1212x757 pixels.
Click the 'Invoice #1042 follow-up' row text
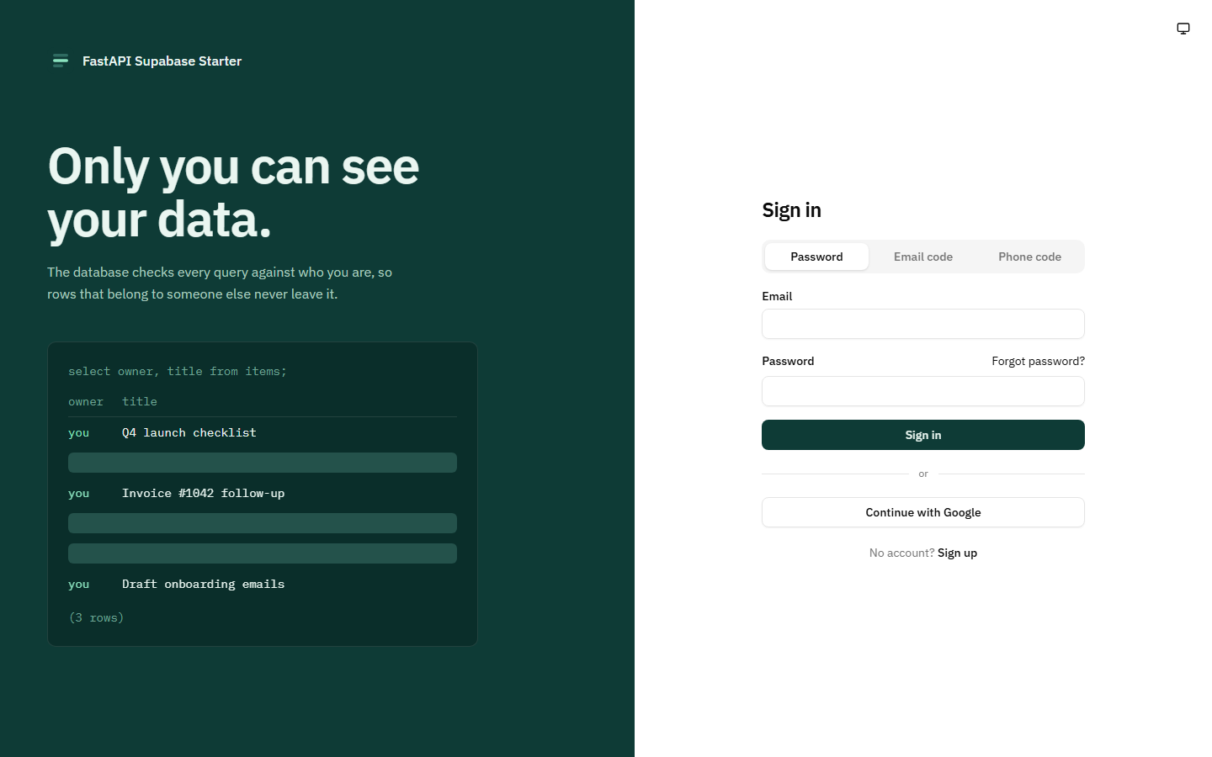point(203,493)
